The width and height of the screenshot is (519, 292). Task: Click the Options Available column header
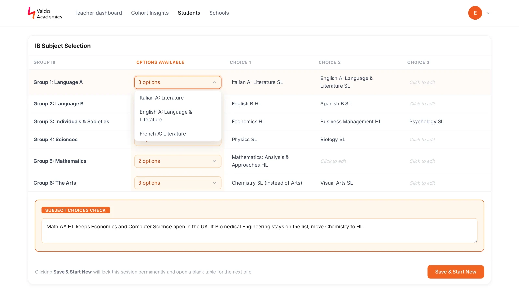coord(160,62)
